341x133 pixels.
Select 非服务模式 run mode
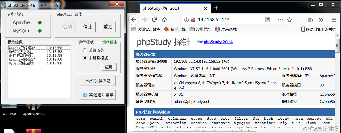96,58
